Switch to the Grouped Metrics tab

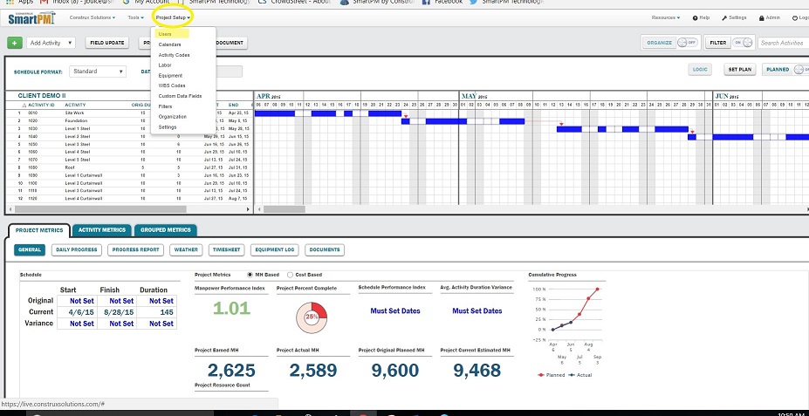pos(166,230)
